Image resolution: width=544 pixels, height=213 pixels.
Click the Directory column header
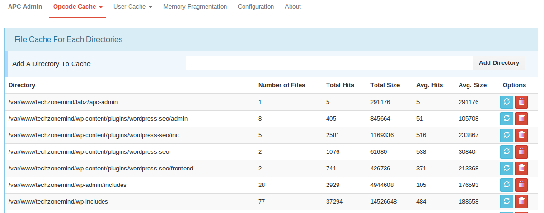pyautogui.click(x=22, y=85)
